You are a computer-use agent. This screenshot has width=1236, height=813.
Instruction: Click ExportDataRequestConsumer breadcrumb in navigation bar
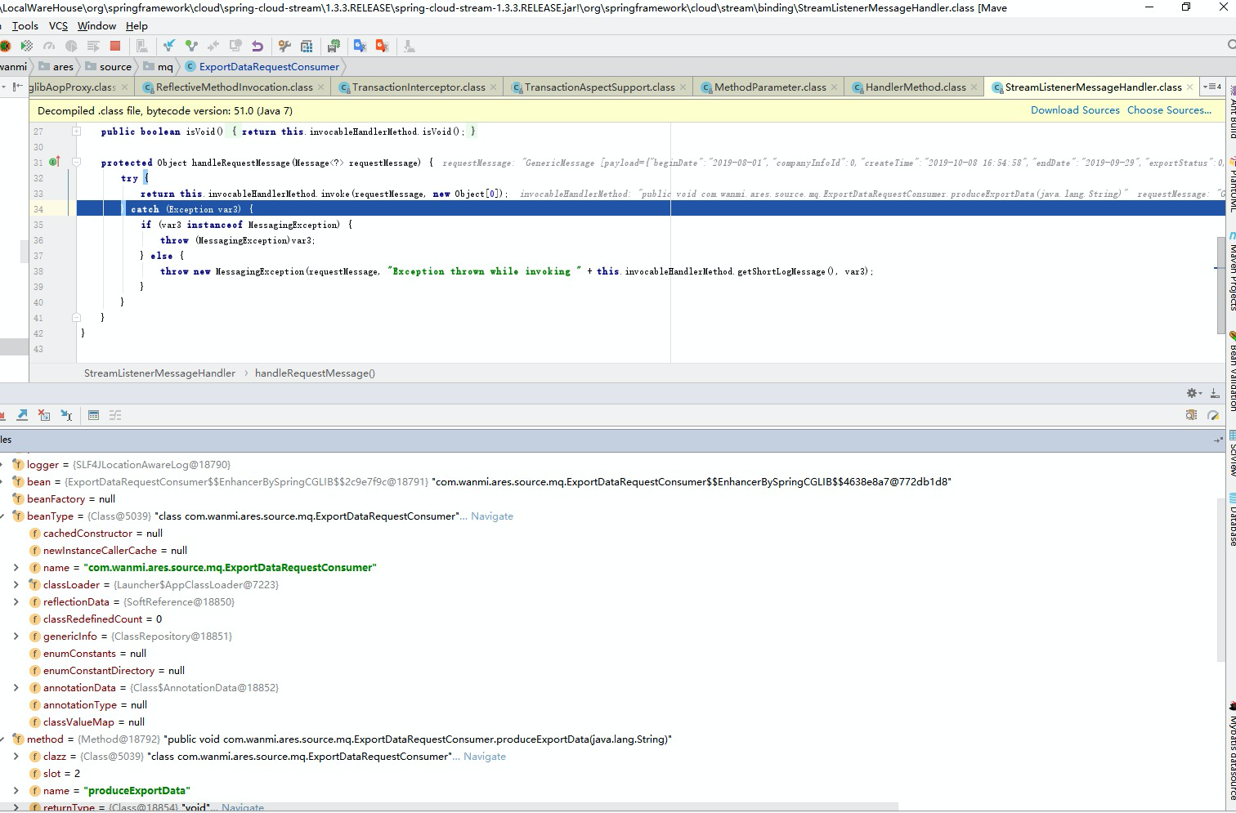point(262,67)
